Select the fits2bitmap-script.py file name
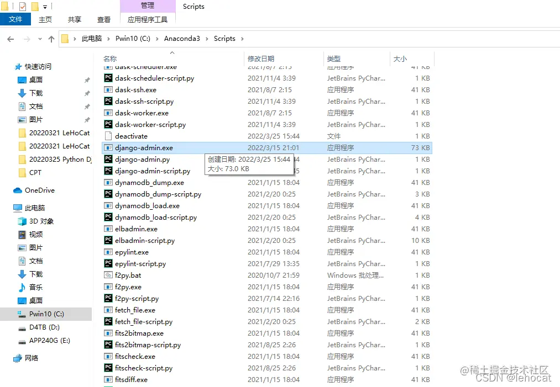The width and height of the screenshot is (560, 387). click(148, 345)
